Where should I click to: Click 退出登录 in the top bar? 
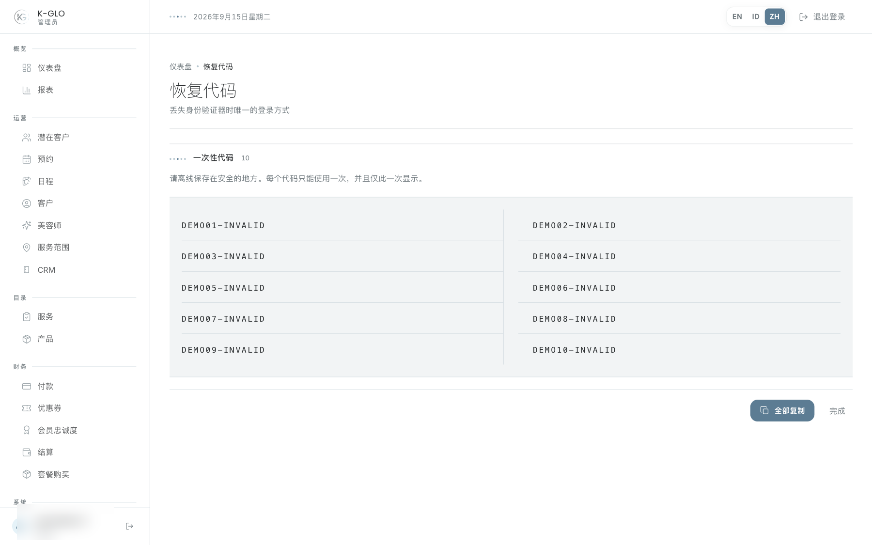pos(822,17)
